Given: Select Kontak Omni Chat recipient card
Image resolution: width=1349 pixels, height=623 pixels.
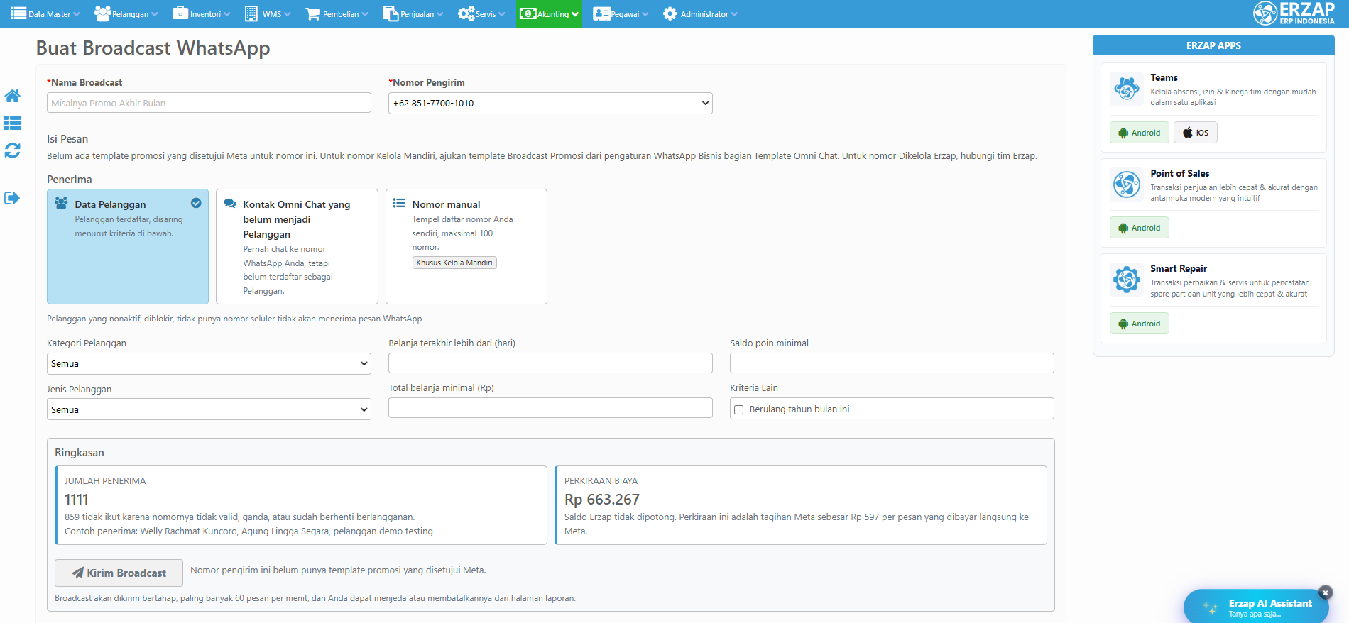Looking at the screenshot, I should [x=297, y=246].
